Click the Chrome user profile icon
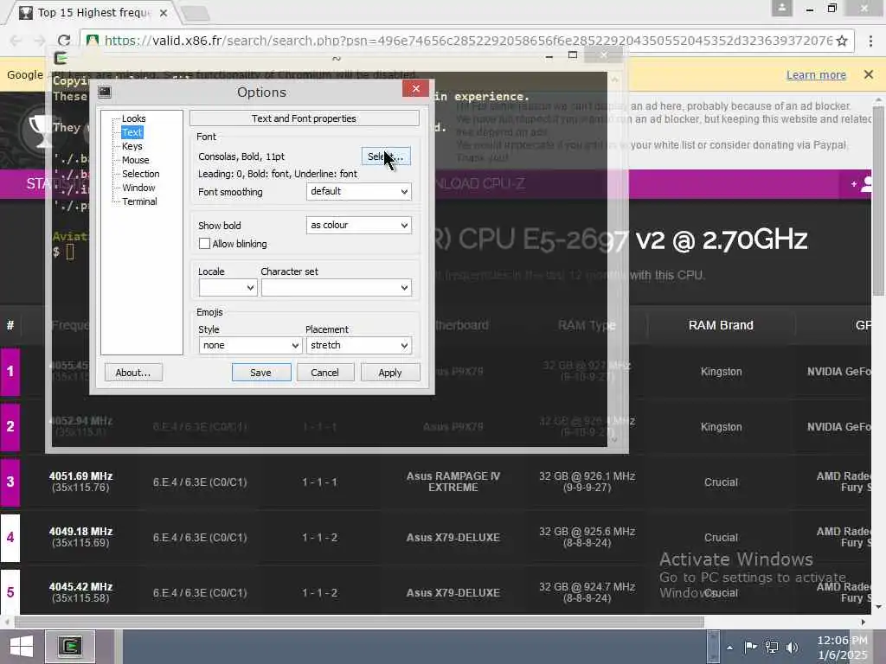Image resolution: width=886 pixels, height=664 pixels. (x=782, y=8)
